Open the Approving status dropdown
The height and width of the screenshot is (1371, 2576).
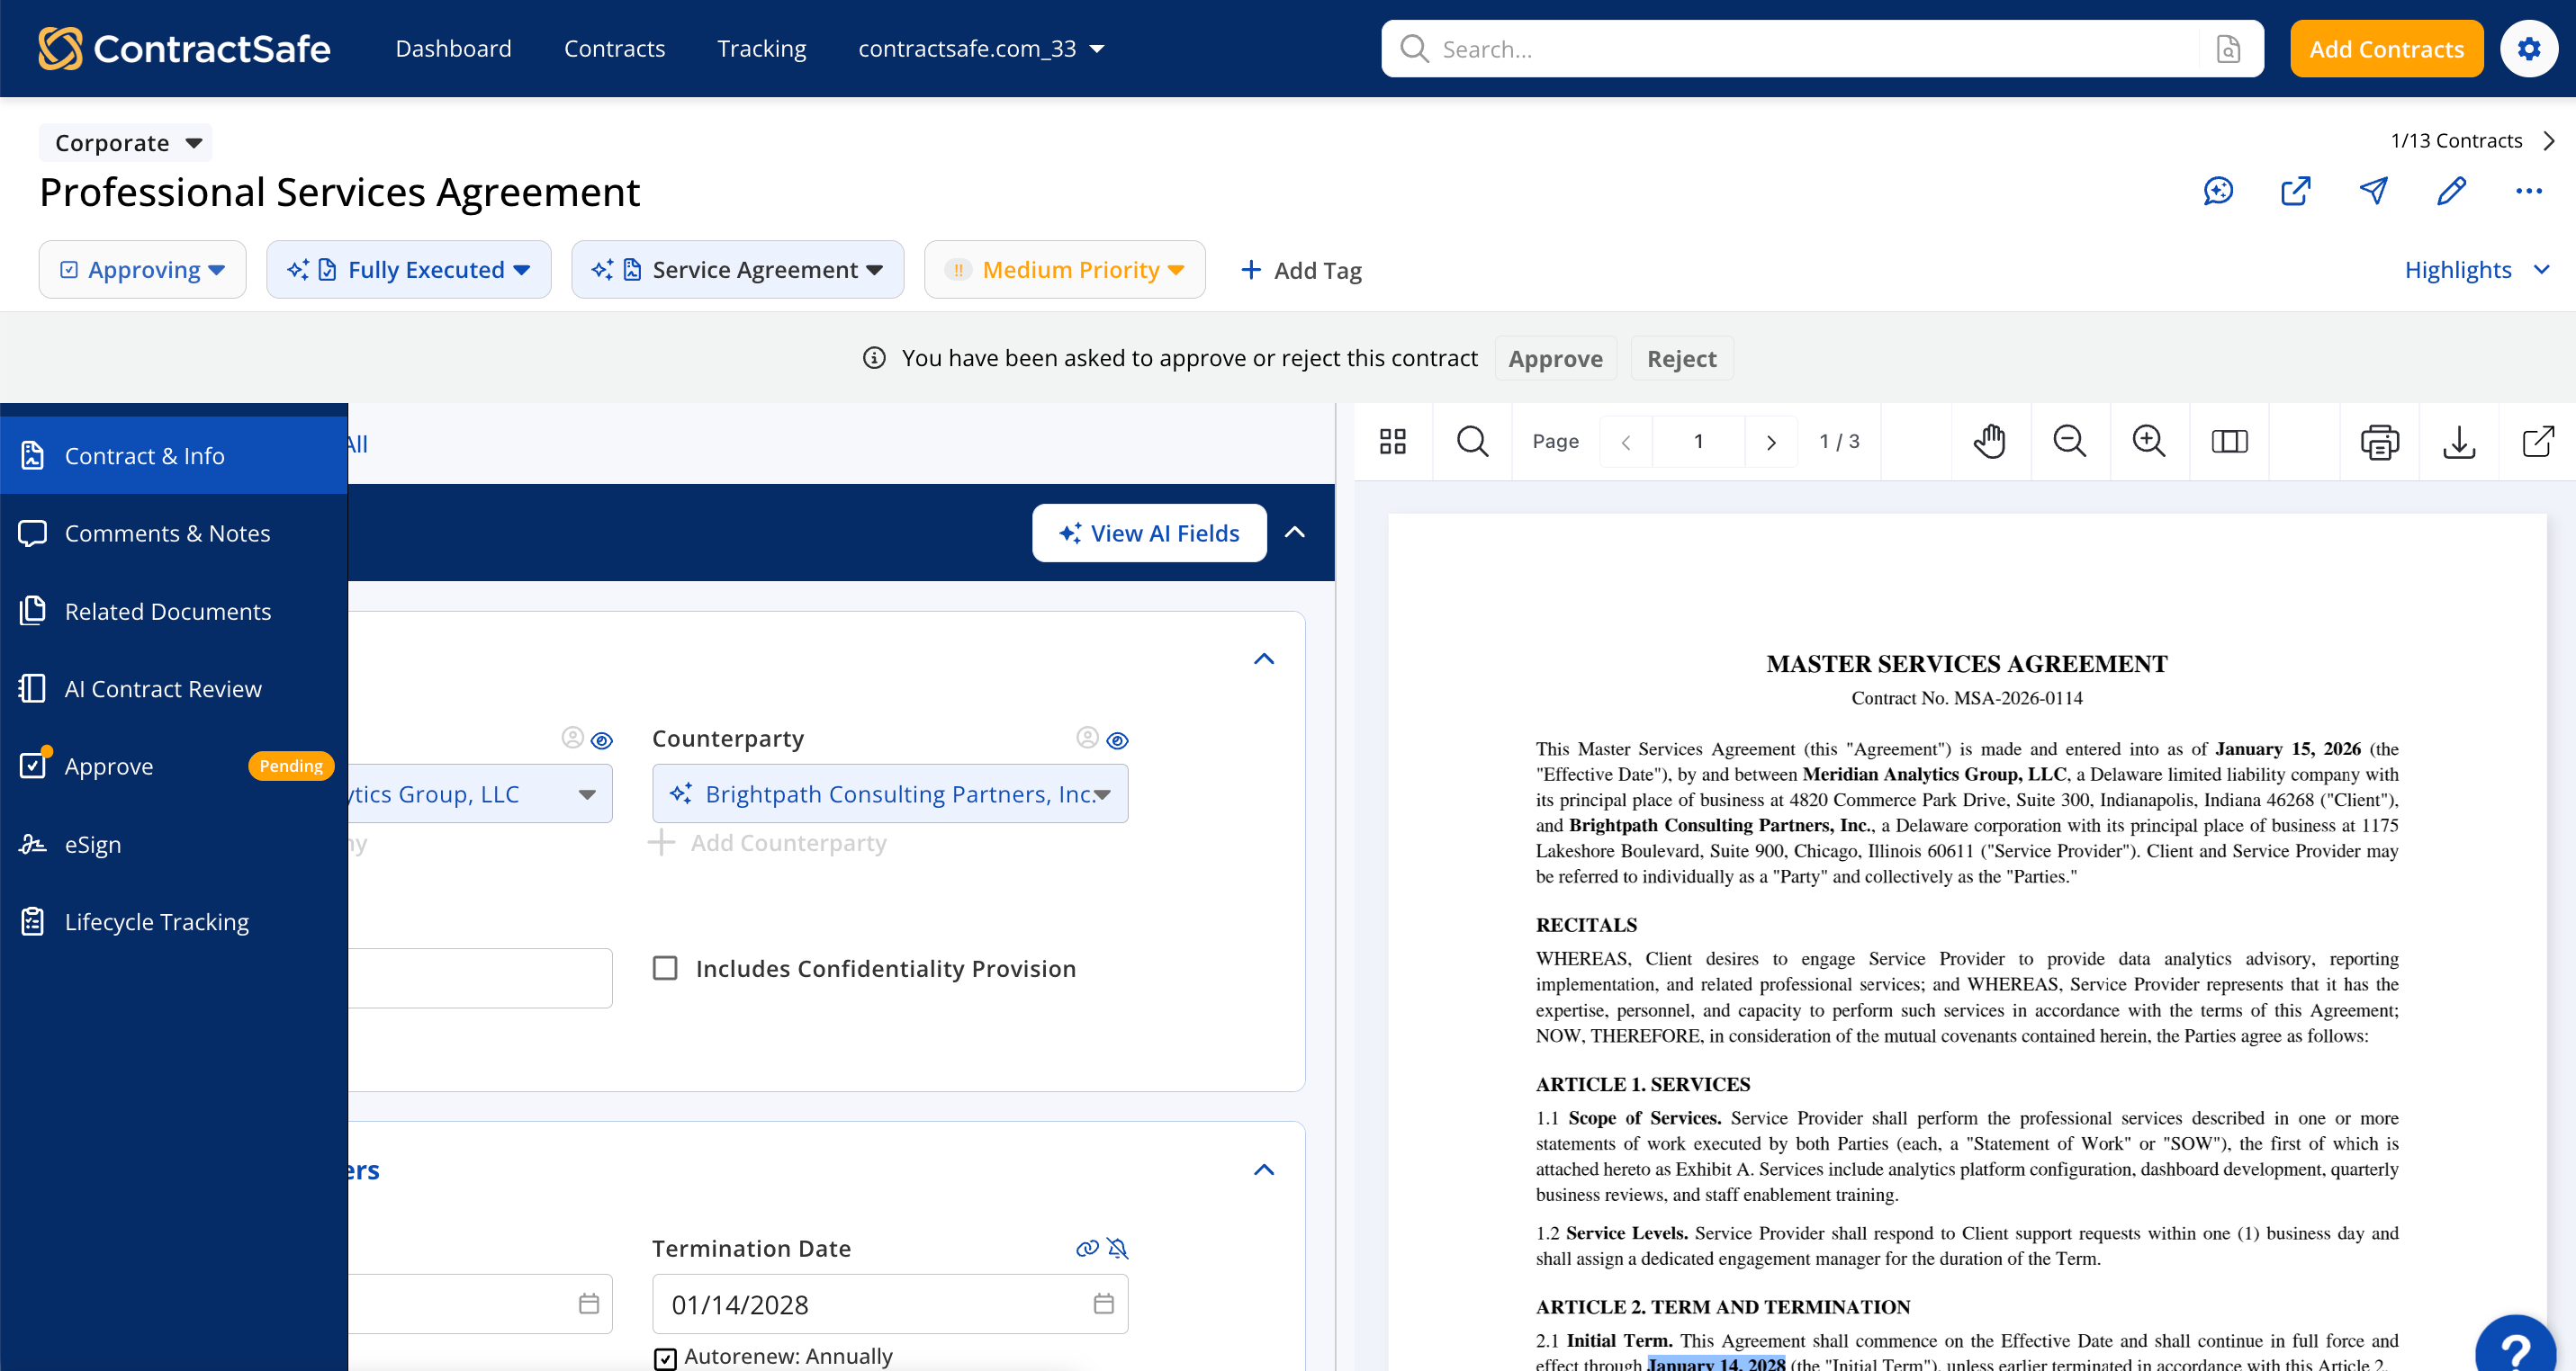click(142, 269)
